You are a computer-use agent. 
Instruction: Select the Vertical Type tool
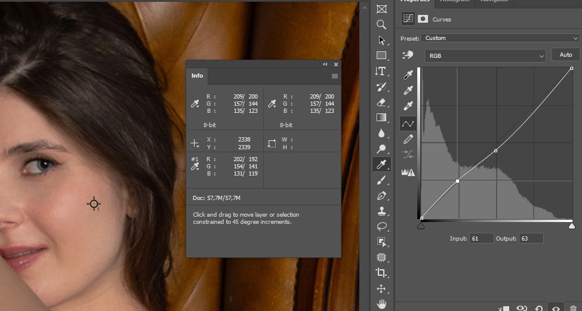(381, 71)
